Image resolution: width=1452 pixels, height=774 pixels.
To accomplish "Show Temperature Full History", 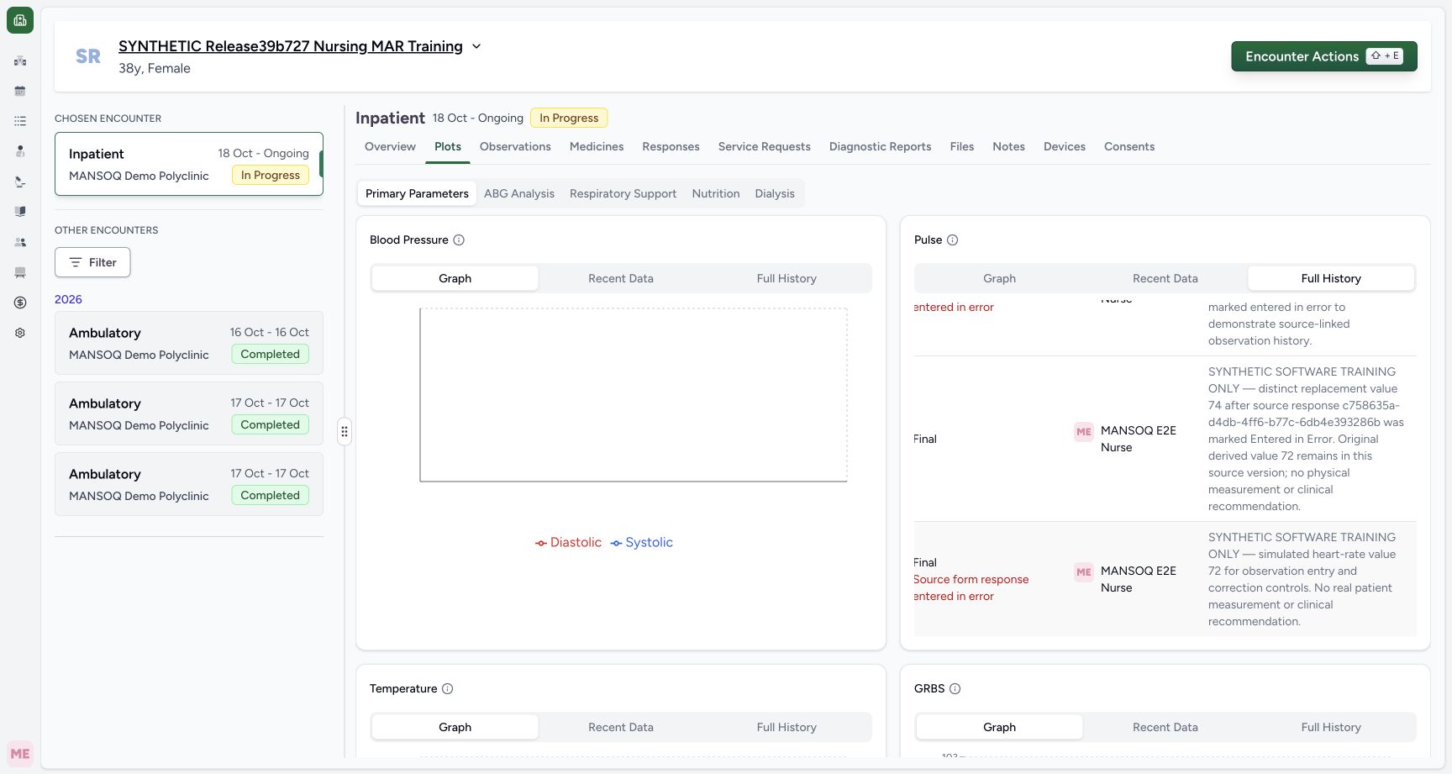I will click(x=786, y=727).
